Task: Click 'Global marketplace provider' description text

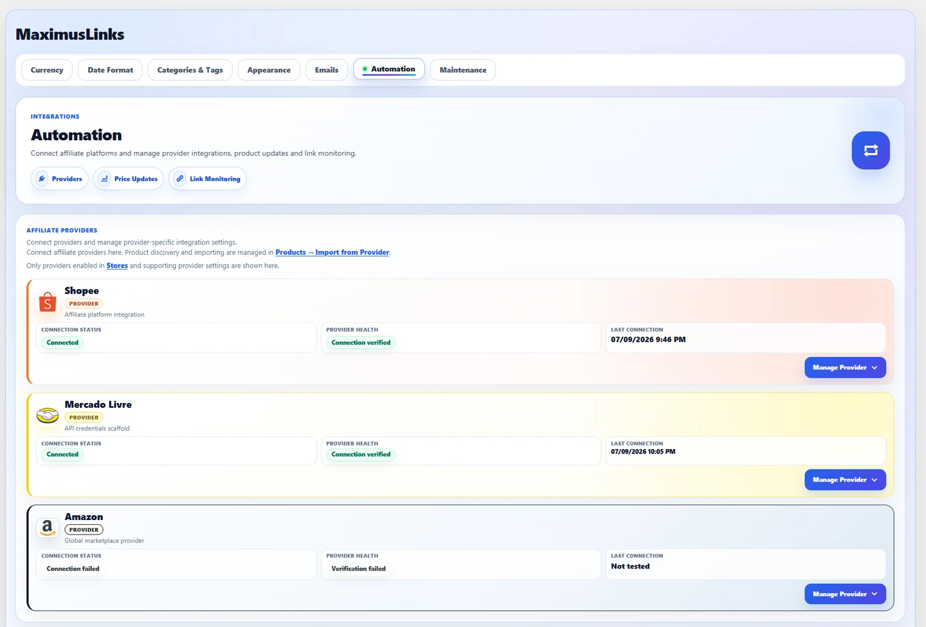Action: pyautogui.click(x=104, y=541)
